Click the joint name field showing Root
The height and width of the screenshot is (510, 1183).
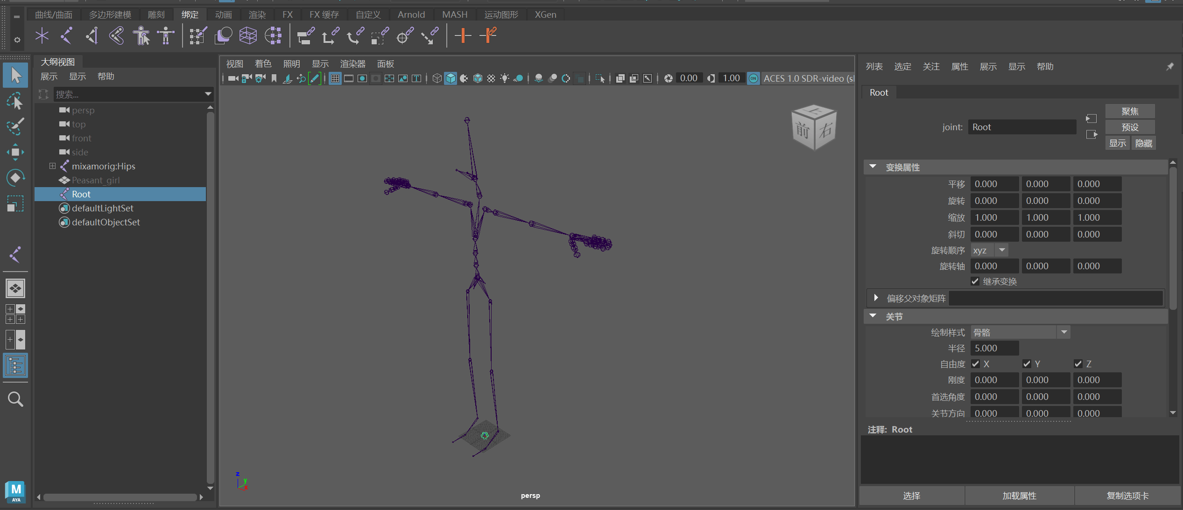point(1022,127)
